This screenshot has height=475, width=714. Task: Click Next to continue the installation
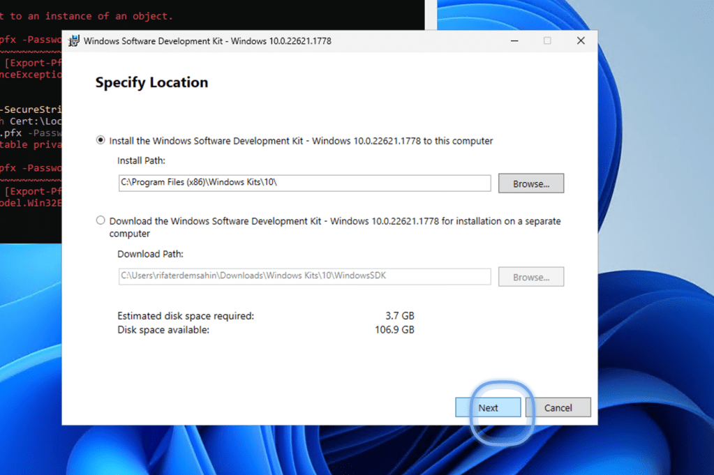pyautogui.click(x=488, y=407)
